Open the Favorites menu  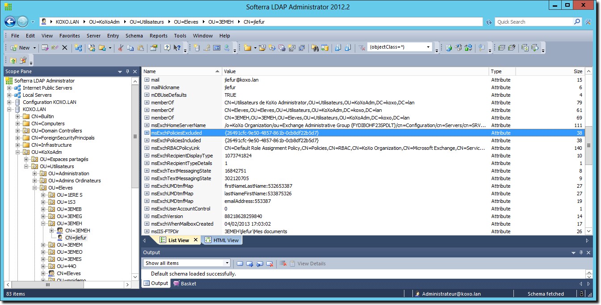70,36
